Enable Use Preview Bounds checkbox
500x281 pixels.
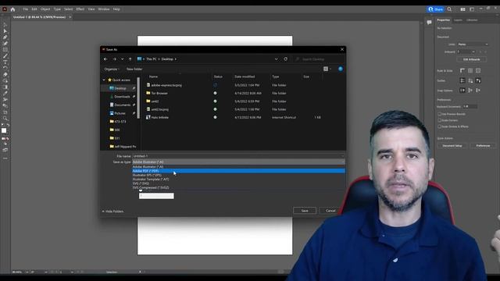click(x=439, y=114)
